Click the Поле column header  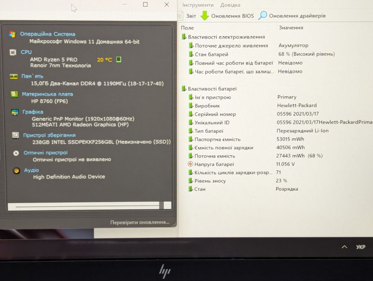[187, 28]
